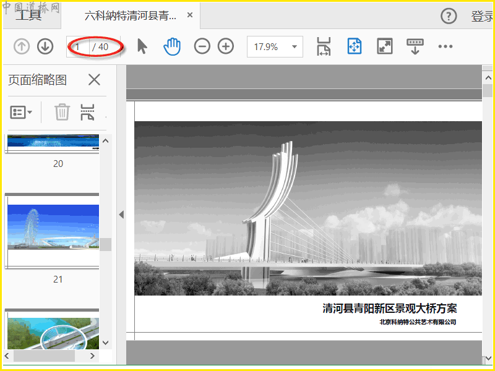Go to next page arrow
The image size is (495, 371).
pos(45,47)
